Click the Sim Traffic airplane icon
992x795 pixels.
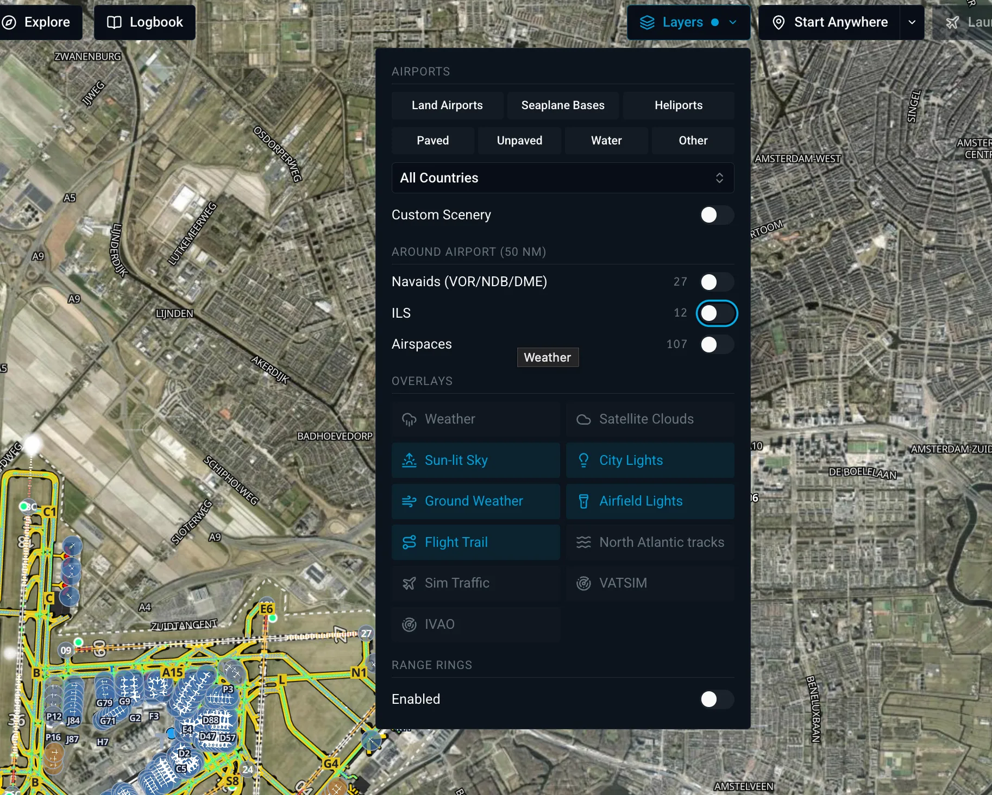pyautogui.click(x=409, y=583)
